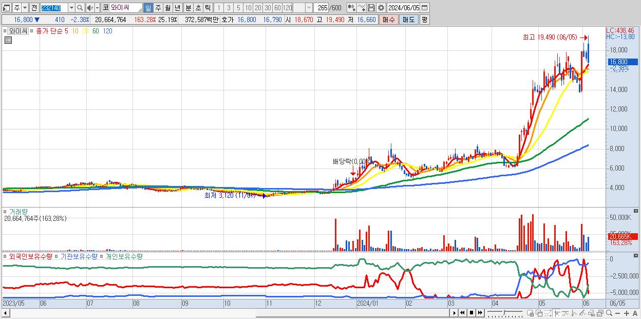Screen dimensions: 641x319
Task: Toggle weekly (주) chart period
Action: (x=158, y=8)
